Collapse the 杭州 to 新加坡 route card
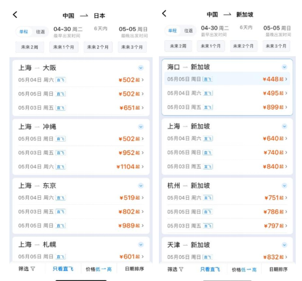302x281 pixels. click(x=284, y=186)
